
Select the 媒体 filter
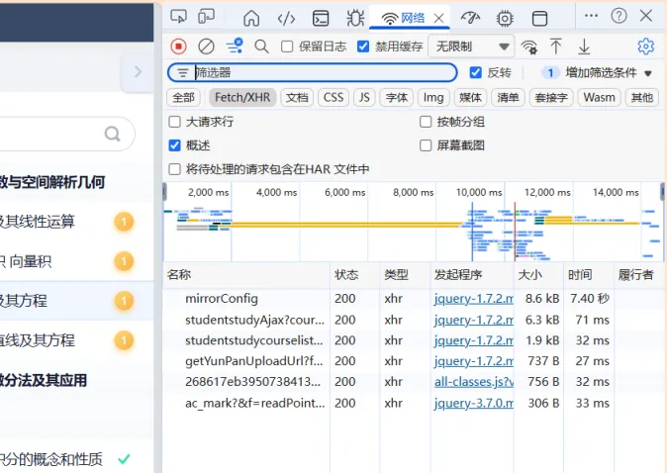tap(470, 98)
